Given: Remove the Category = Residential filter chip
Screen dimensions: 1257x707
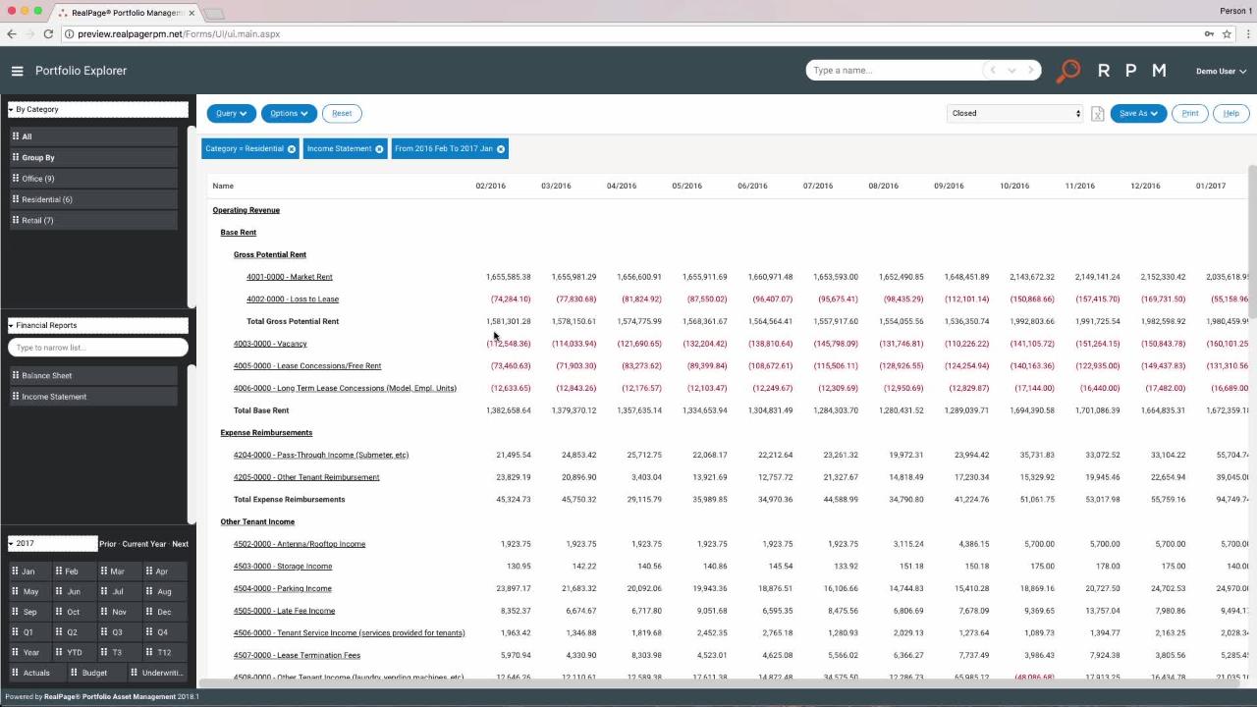Looking at the screenshot, I should [x=292, y=149].
